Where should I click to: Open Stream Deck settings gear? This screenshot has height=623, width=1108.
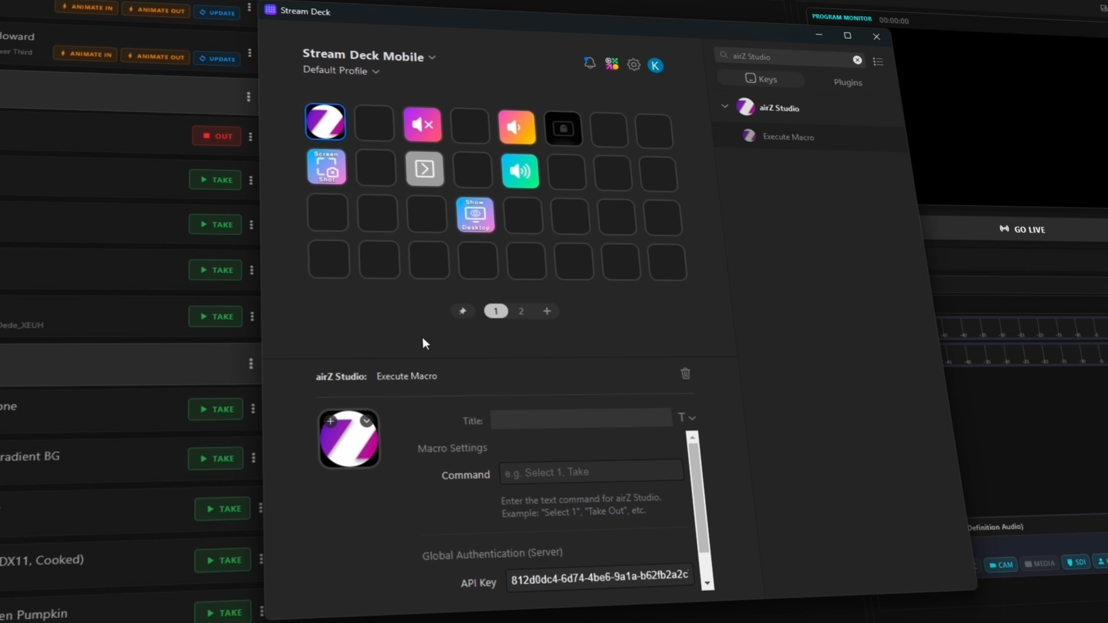pos(634,65)
